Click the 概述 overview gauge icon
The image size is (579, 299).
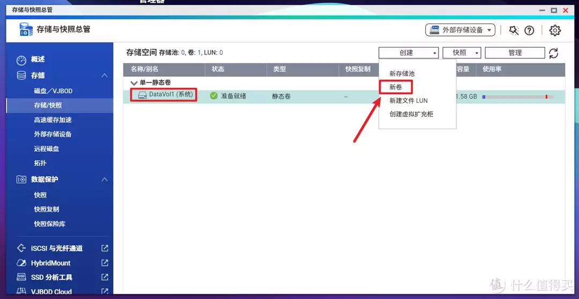(x=21, y=60)
